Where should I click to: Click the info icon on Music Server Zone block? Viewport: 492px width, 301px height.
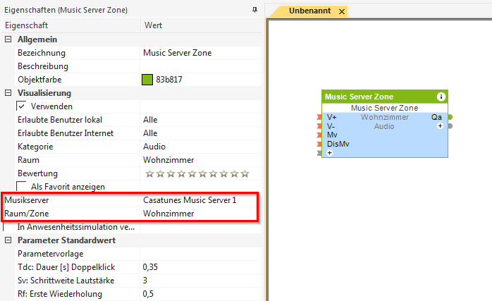(441, 97)
